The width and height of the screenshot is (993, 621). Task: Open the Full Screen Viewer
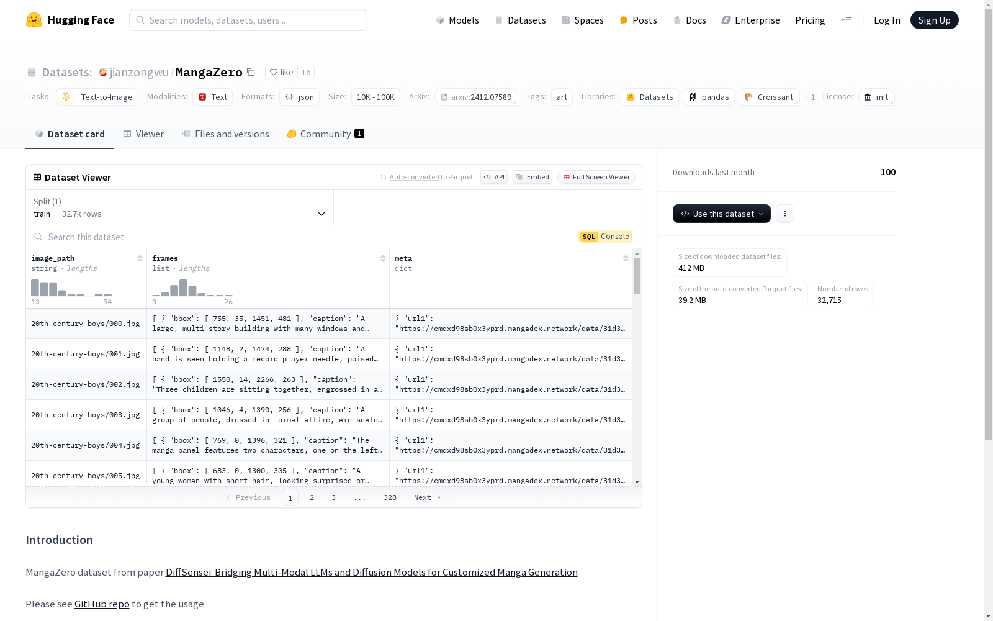pyautogui.click(x=596, y=177)
